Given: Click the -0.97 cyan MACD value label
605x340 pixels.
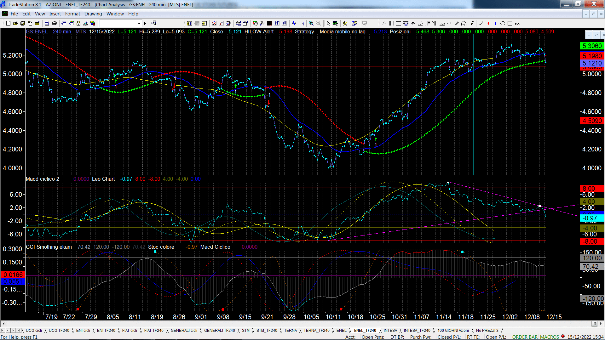Looking at the screenshot, I should point(592,218).
